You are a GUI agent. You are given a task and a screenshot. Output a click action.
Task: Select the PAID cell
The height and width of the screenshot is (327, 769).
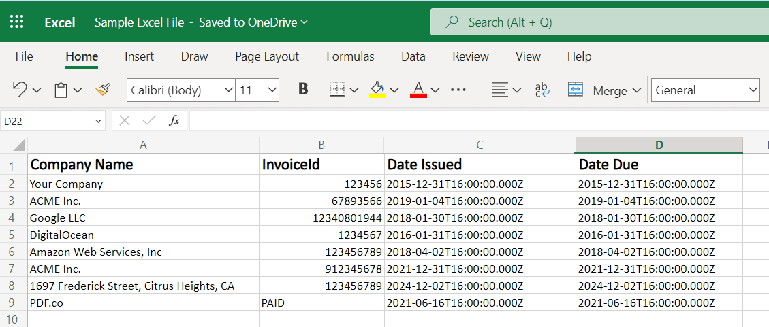click(x=321, y=303)
